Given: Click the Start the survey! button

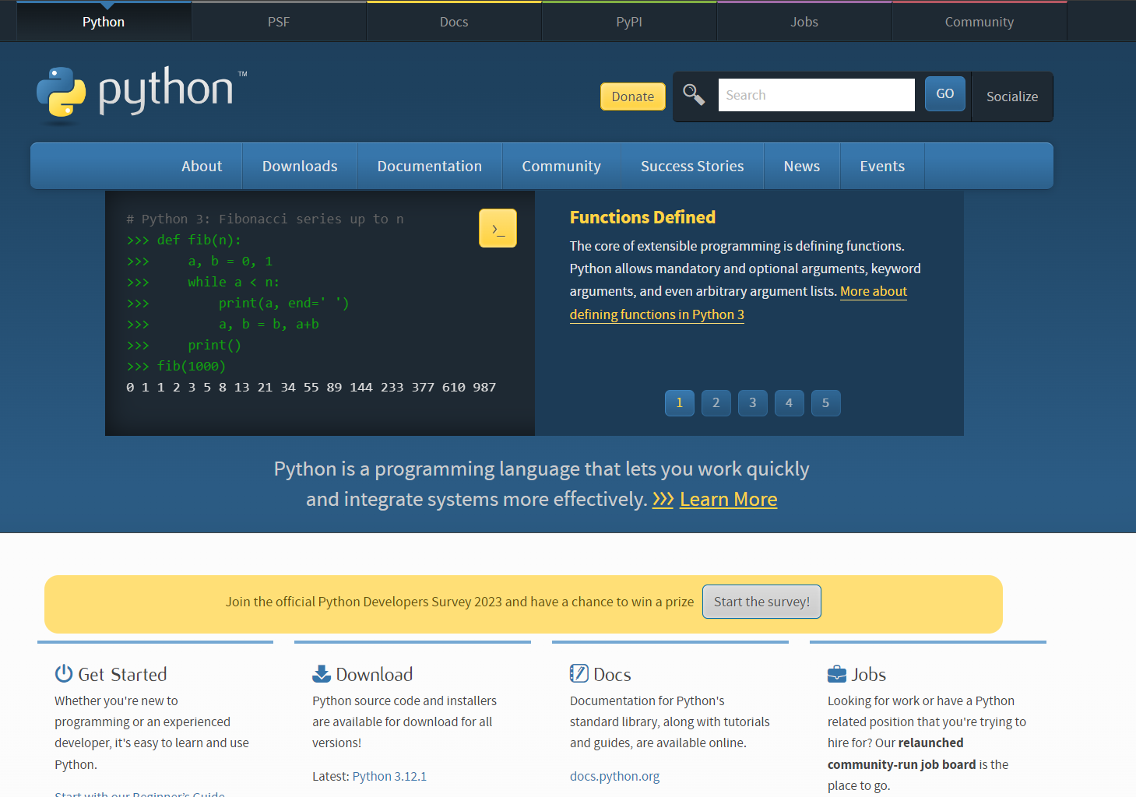Looking at the screenshot, I should [761, 602].
